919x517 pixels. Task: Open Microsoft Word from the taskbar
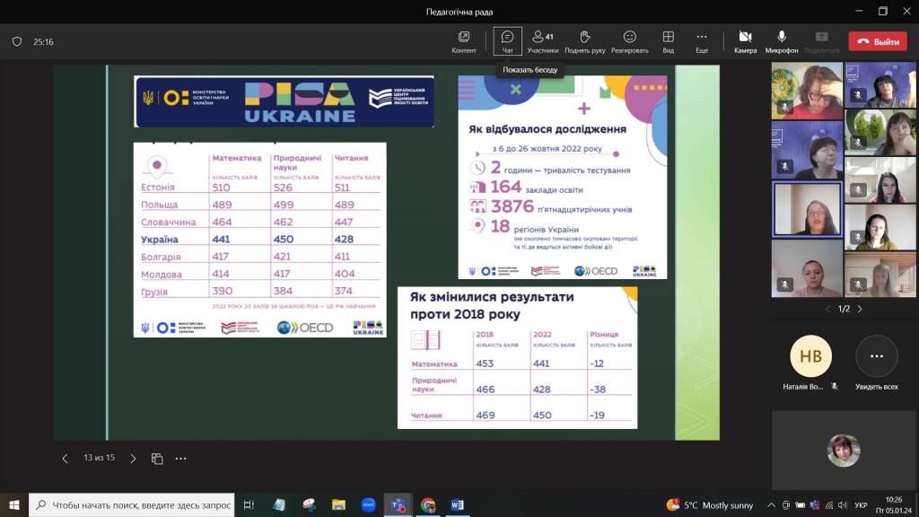point(457,504)
